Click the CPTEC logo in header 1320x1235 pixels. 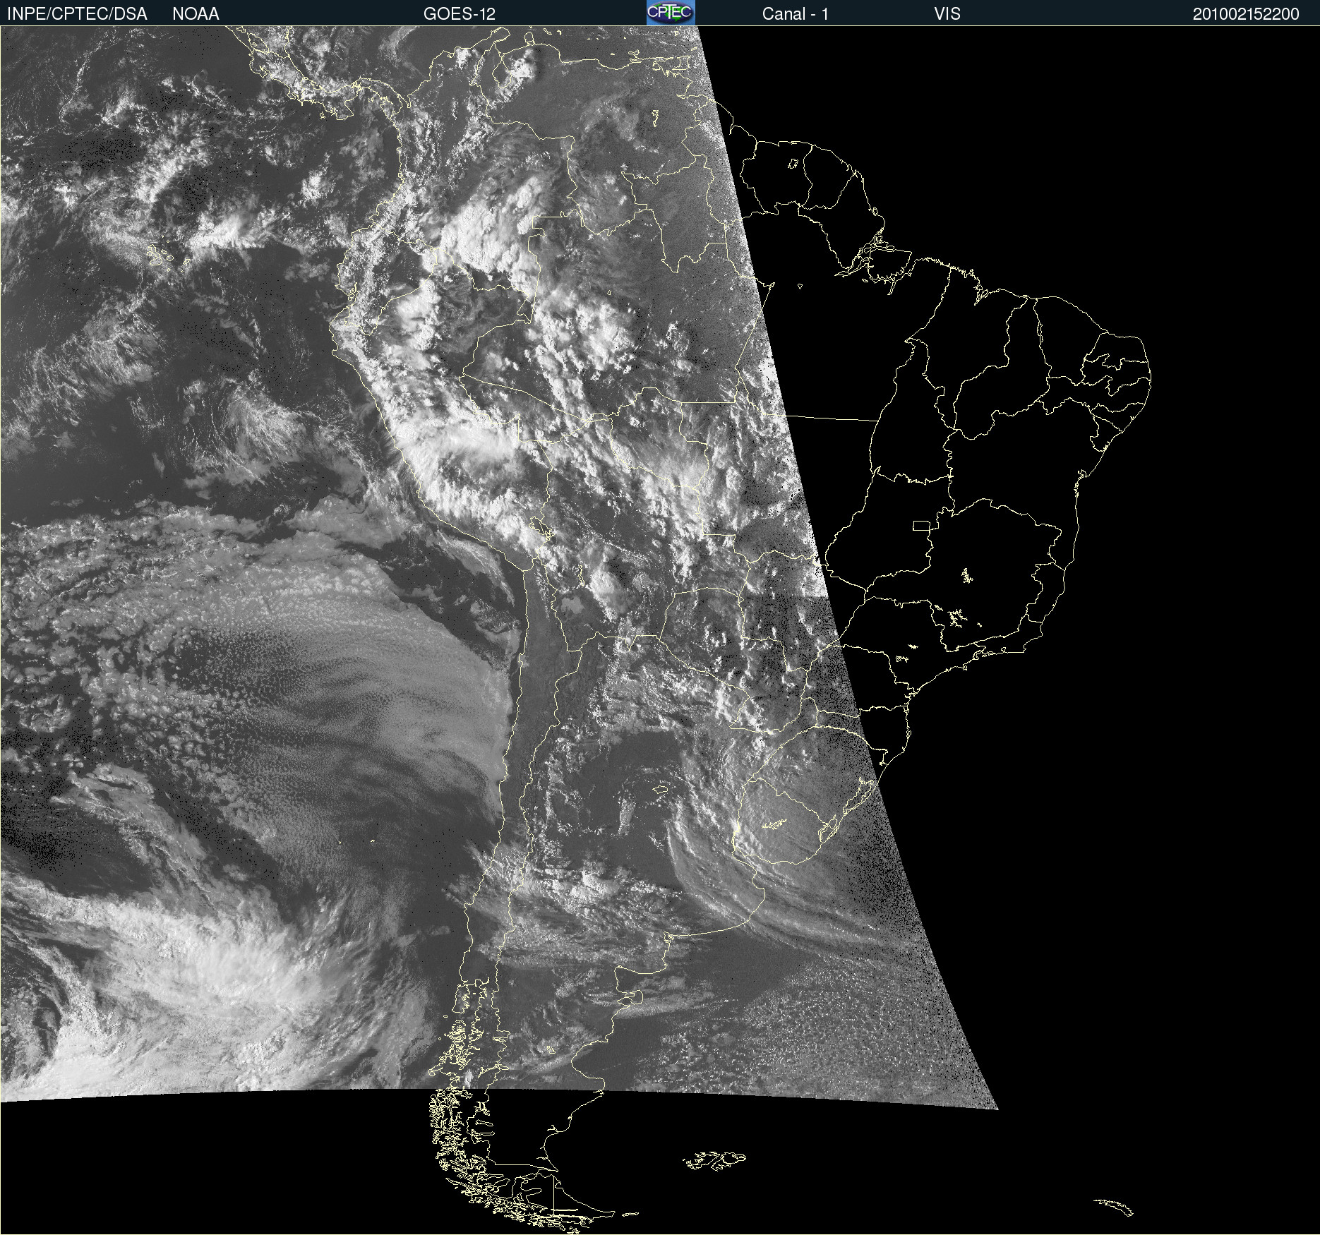tap(671, 13)
